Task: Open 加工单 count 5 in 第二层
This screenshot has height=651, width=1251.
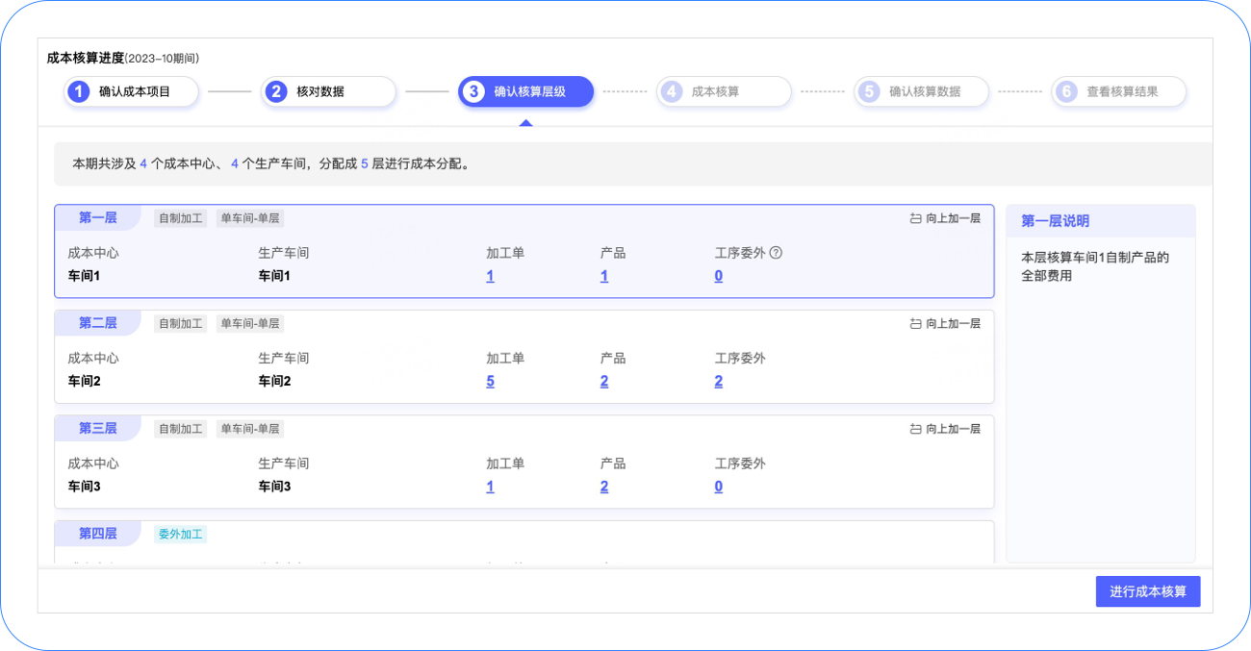Action: tap(490, 382)
